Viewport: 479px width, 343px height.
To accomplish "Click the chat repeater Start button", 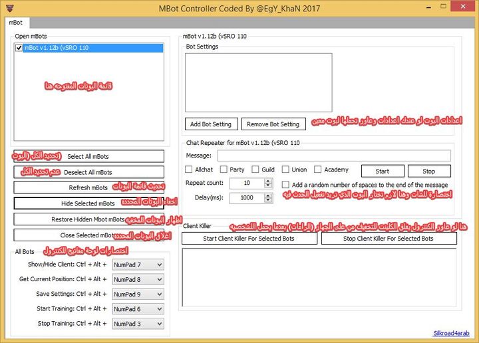I will point(383,171).
